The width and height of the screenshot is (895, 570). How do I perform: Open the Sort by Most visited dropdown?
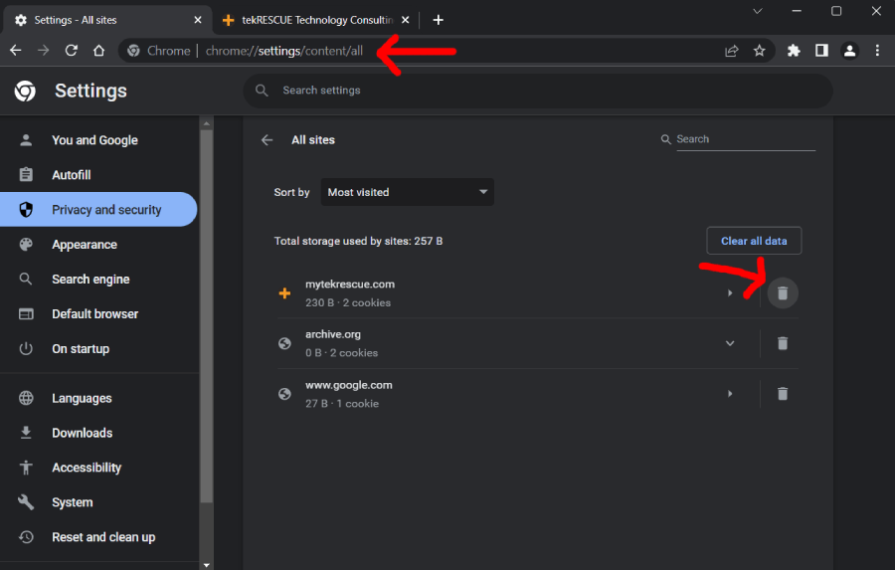[x=407, y=192]
